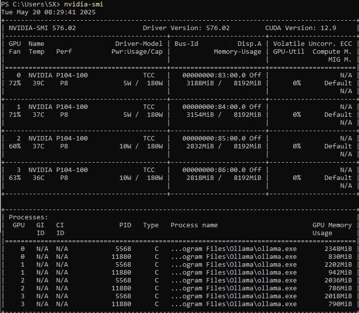Image resolution: width=359 pixels, height=313 pixels.
Task: Click the 2348MiB process memory value
Action: coord(338,249)
